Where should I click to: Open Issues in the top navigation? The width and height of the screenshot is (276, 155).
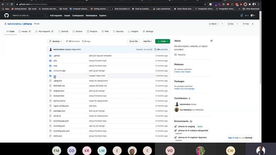click(67, 15)
